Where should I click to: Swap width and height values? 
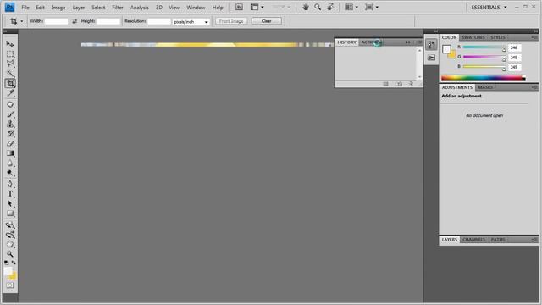click(x=75, y=21)
